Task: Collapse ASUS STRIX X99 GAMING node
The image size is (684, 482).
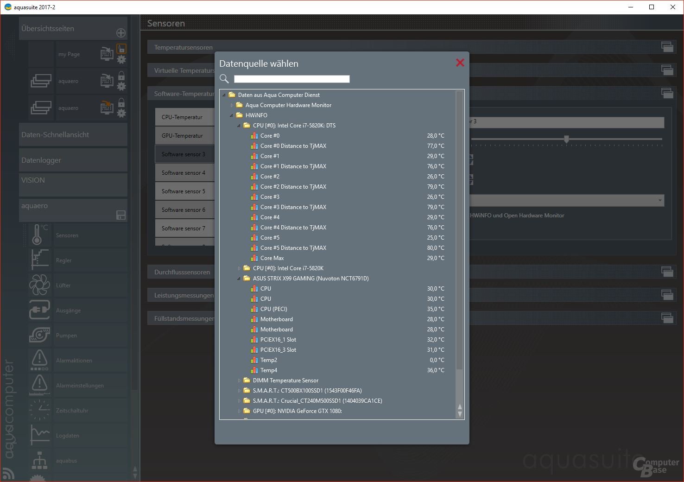Action: [x=239, y=279]
